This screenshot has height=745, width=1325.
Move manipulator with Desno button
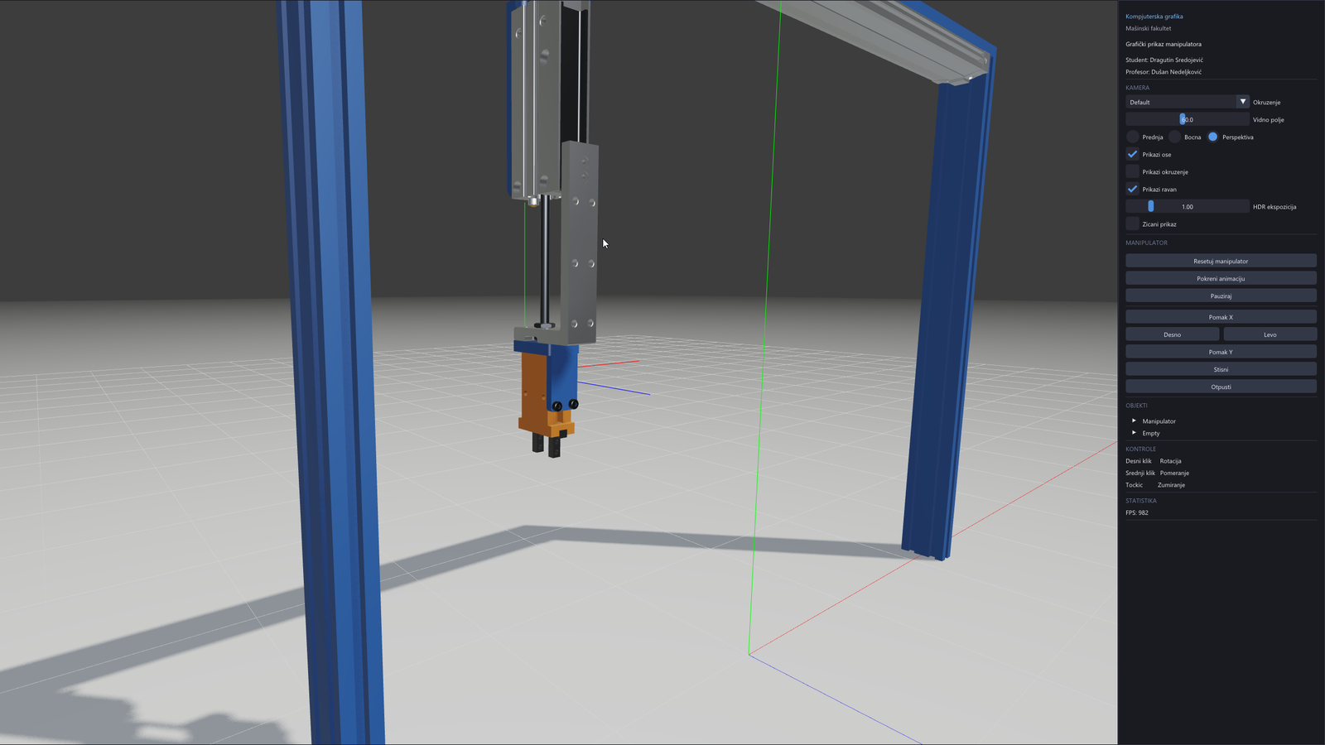pos(1172,334)
